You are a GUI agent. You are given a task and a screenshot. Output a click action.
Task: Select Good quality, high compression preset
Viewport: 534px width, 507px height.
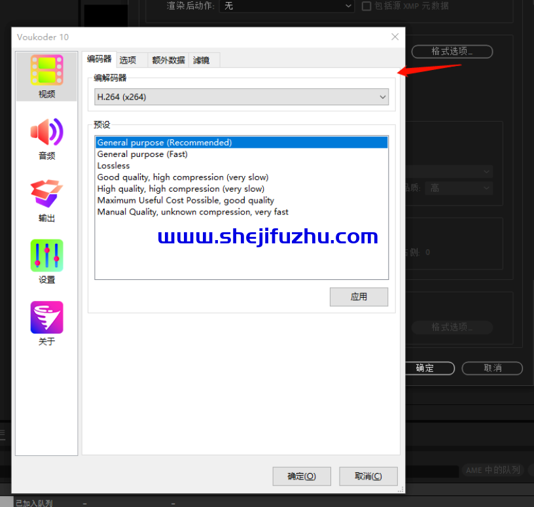[x=241, y=177]
